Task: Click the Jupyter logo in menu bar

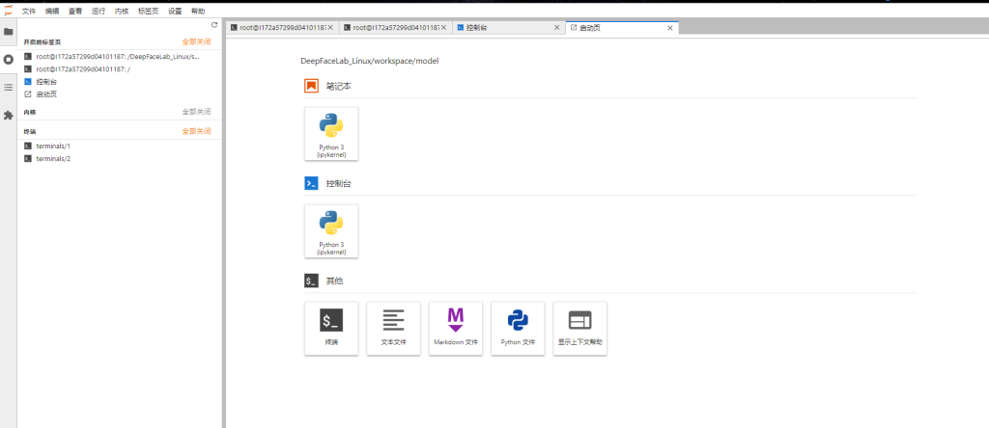Action: pyautogui.click(x=8, y=11)
